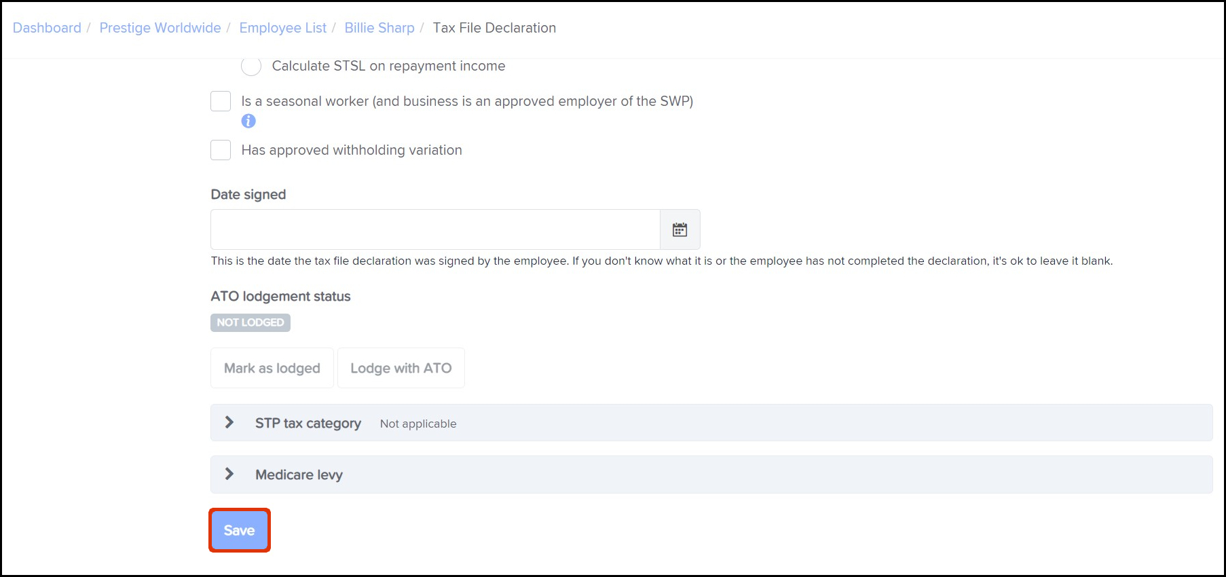Click the STP tax category heading
Image resolution: width=1226 pixels, height=577 pixels.
click(308, 423)
